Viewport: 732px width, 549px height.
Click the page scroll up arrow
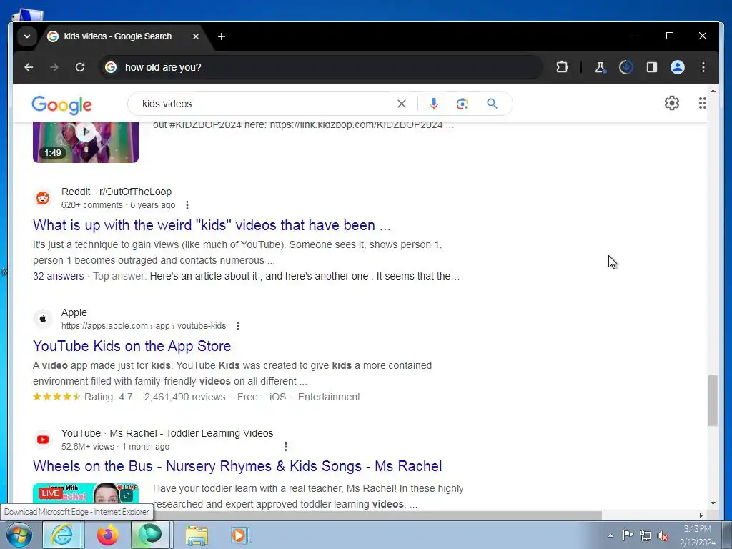[x=713, y=91]
